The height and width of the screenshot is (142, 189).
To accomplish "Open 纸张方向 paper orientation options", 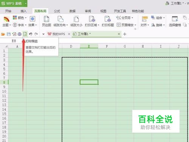I will coord(60,22).
